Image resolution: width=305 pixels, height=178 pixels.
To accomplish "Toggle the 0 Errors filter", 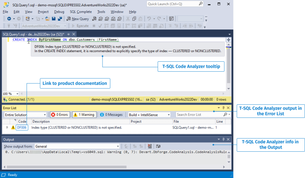I will [60, 115].
